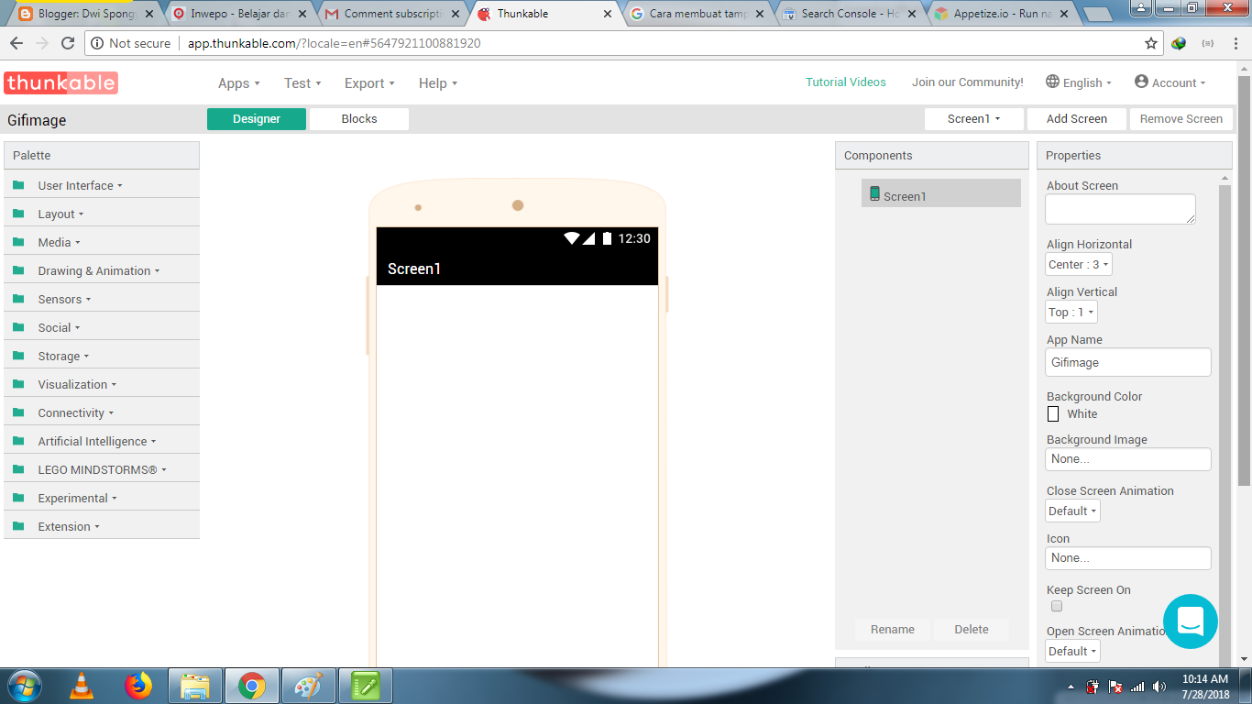
Task: Open the Screen1 screen selector dropdown
Action: pyautogui.click(x=972, y=118)
